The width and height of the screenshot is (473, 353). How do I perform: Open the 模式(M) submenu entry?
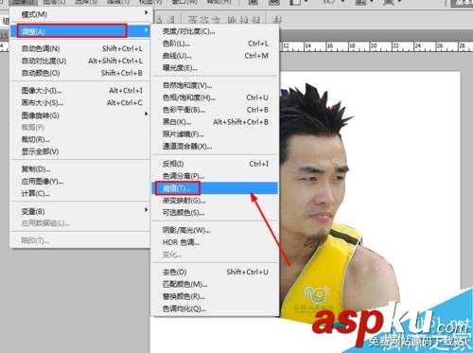tap(80, 14)
